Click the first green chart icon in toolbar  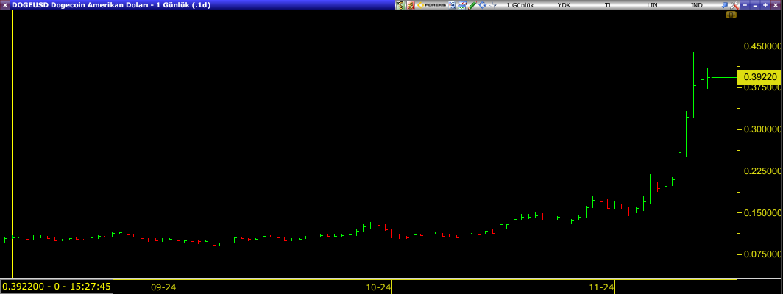point(400,5)
